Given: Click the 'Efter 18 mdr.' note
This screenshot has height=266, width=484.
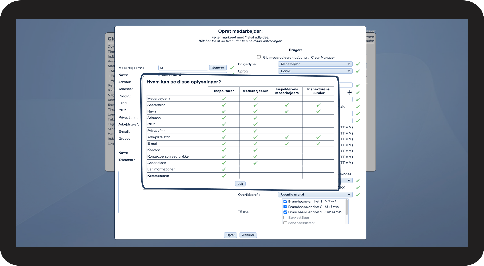Looking at the screenshot, I should pos(333,212).
